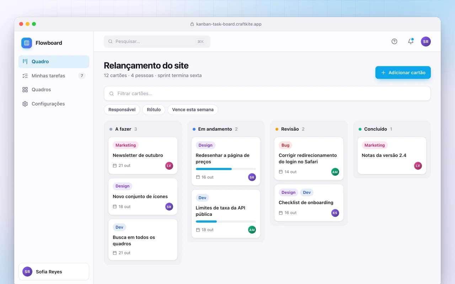
Task: Click the magnifier icon in Pesquisar field
Action: pyautogui.click(x=111, y=42)
